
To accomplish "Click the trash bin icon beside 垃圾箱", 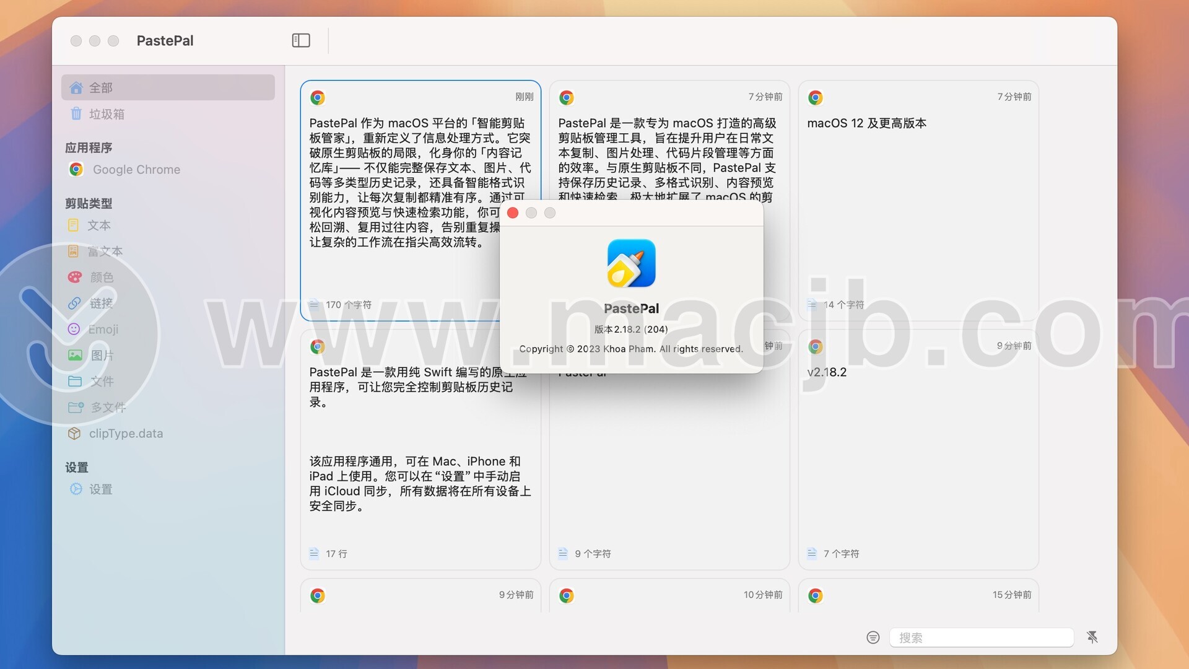I will click(76, 114).
